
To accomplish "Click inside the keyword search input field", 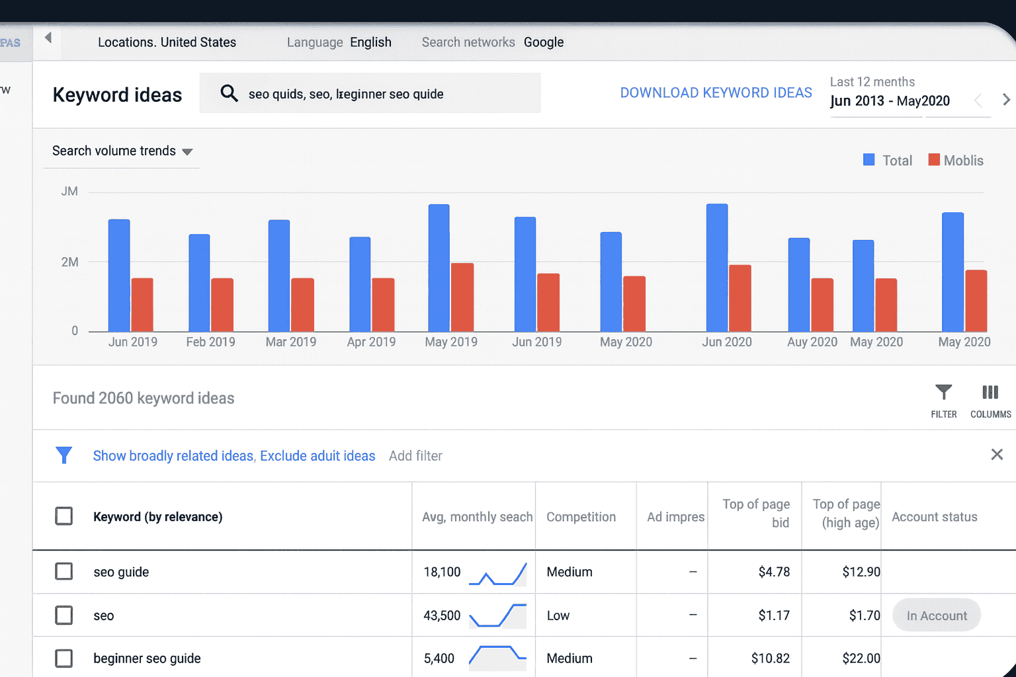I will pyautogui.click(x=370, y=93).
